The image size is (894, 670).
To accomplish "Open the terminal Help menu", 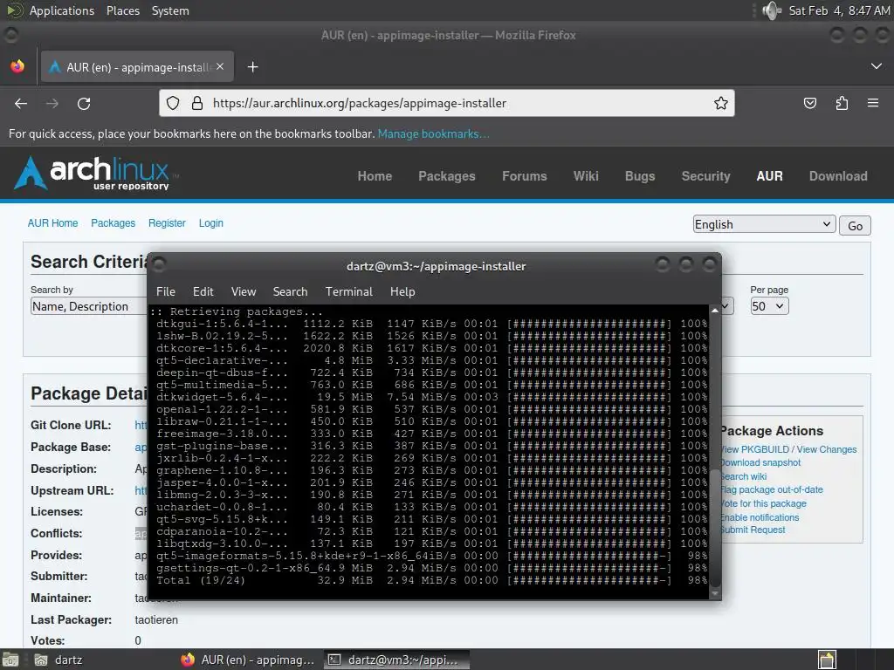I will pos(402,291).
